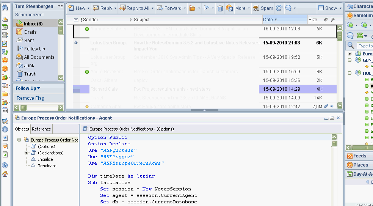Open the Day-At-A-Glance sidebar panel
Screen dimensions: 373x206
[x=359, y=174]
